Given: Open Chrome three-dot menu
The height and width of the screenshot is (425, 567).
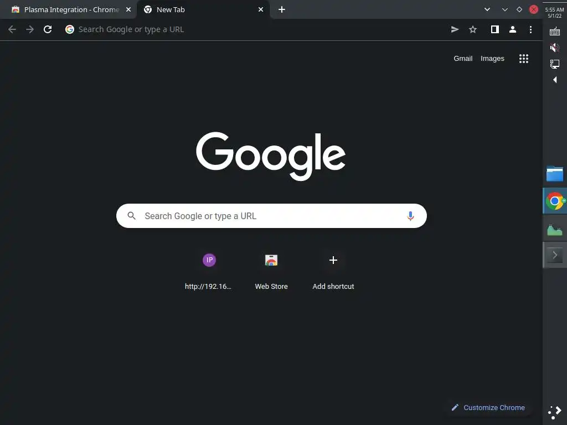Looking at the screenshot, I should [x=530, y=29].
